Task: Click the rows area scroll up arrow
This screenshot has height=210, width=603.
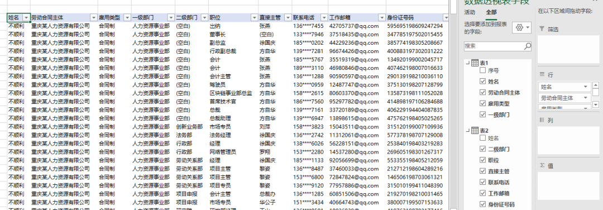Action: [x=596, y=85]
